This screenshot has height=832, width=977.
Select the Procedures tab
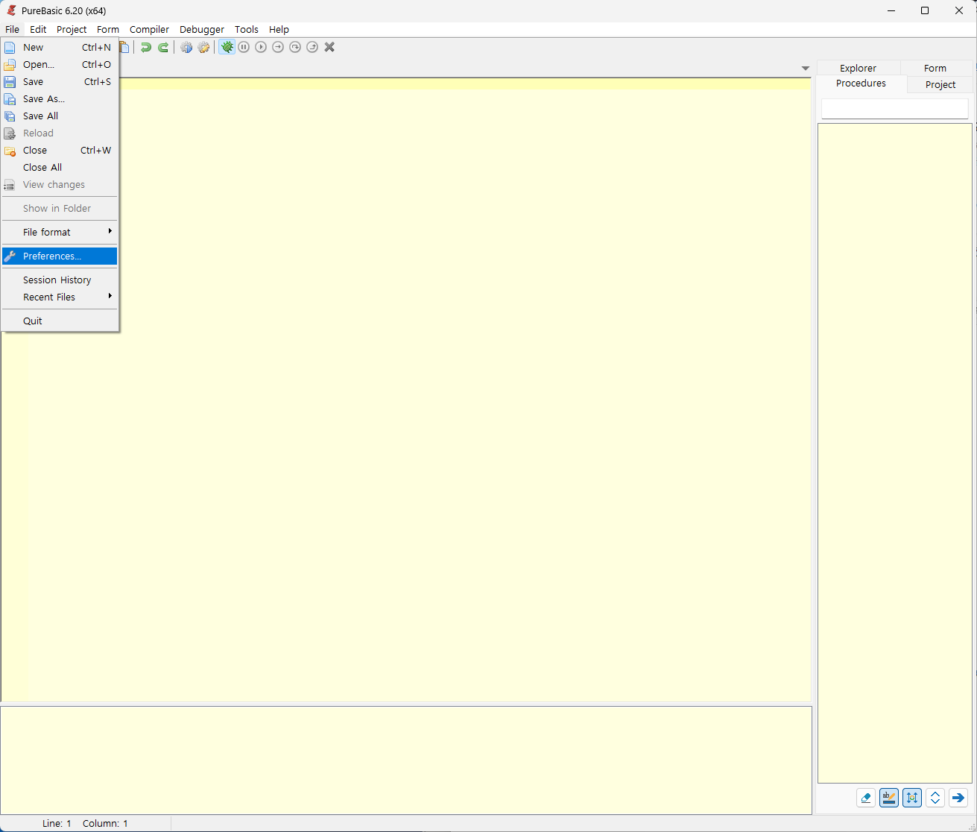tap(861, 83)
